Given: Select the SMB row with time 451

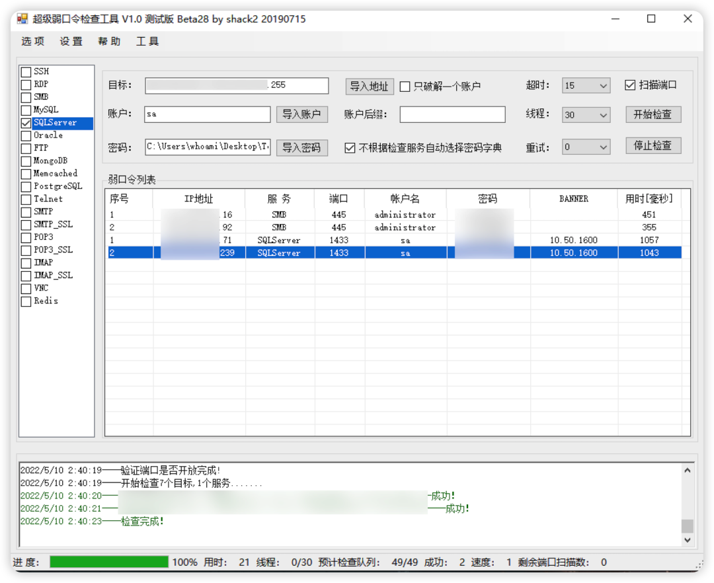Looking at the screenshot, I should tap(394, 215).
